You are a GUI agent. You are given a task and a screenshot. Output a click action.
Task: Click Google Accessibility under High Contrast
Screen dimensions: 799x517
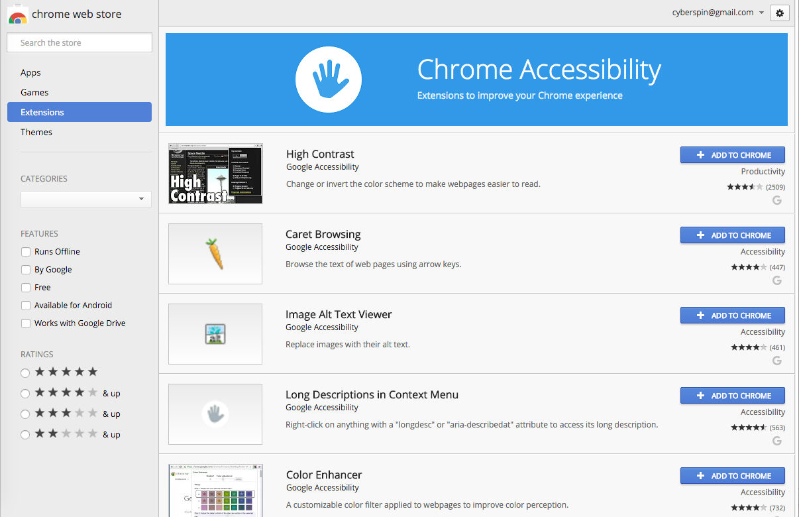click(x=323, y=167)
